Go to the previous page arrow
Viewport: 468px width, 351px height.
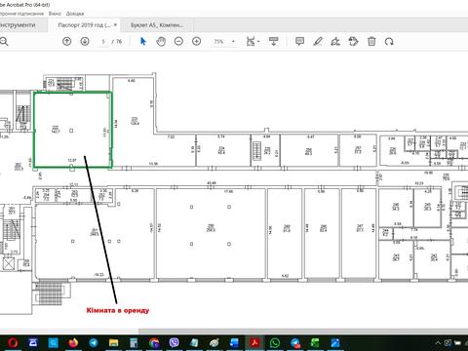67,41
